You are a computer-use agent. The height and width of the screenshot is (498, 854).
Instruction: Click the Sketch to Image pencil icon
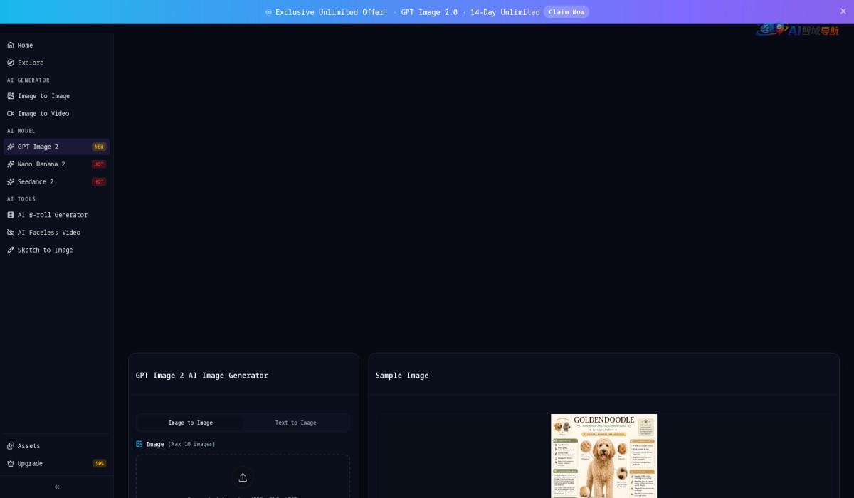click(x=11, y=250)
